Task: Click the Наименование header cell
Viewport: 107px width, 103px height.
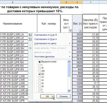Action: [18, 24]
